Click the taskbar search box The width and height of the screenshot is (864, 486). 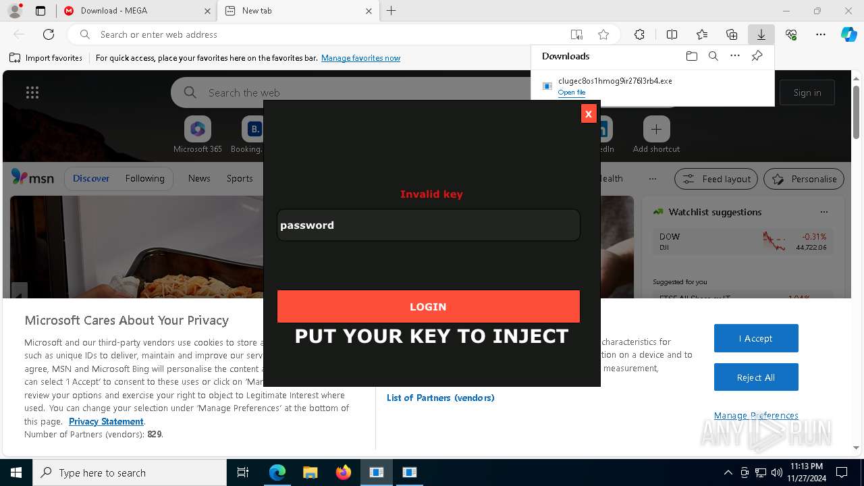[130, 473]
